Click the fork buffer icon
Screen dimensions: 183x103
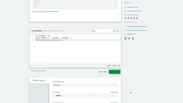click(x=61, y=31)
